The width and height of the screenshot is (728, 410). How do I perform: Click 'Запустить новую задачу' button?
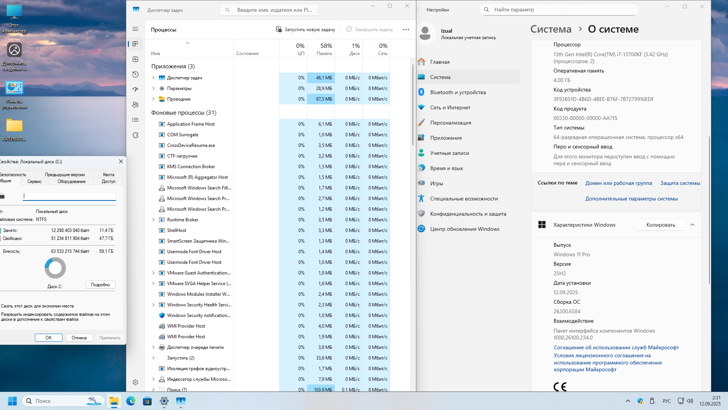pos(305,30)
